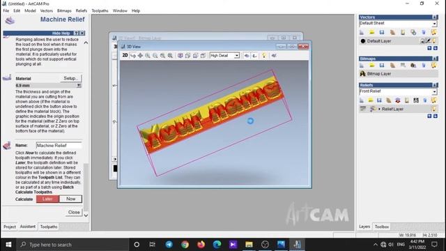Toggle all bitmap layers visibility bulb
This screenshot has width=446, height=251.
click(x=433, y=66)
